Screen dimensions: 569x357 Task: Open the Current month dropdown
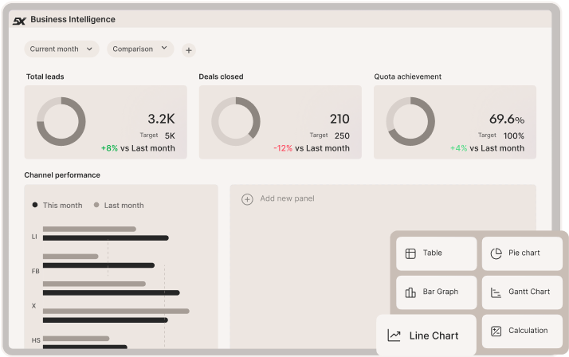(61, 49)
